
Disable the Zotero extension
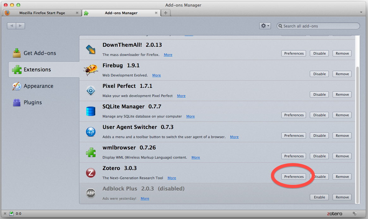tap(319, 177)
